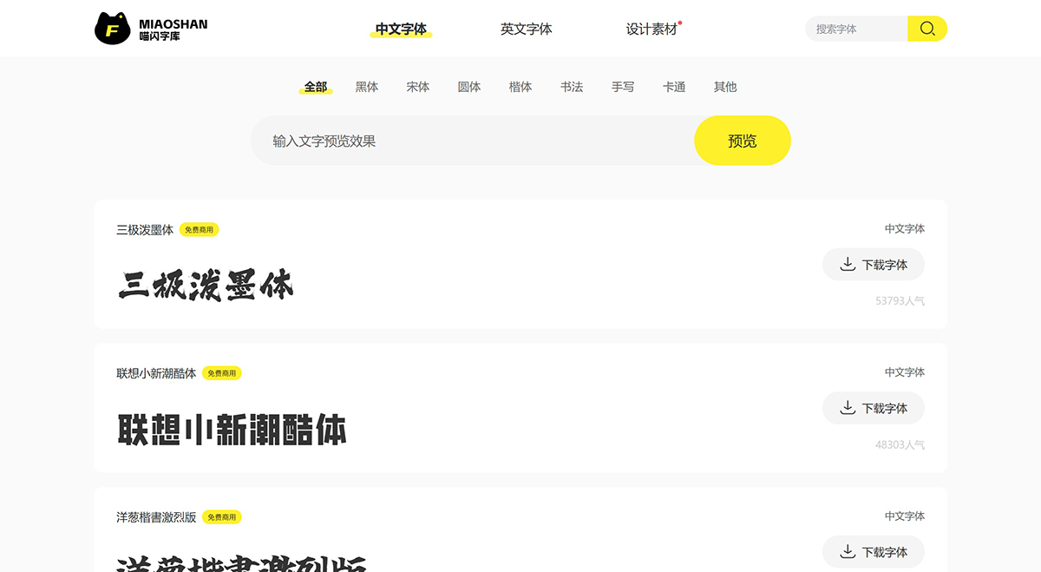Select the 卡通 category filter
This screenshot has width=1041, height=572.
tap(674, 87)
